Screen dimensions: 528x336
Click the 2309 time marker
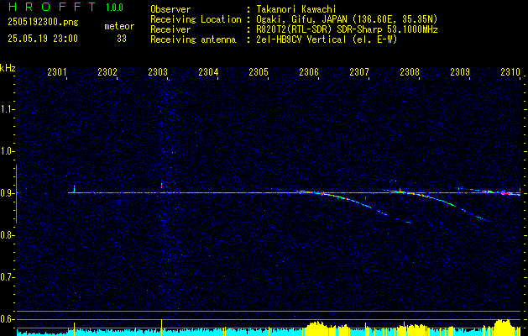click(460, 71)
